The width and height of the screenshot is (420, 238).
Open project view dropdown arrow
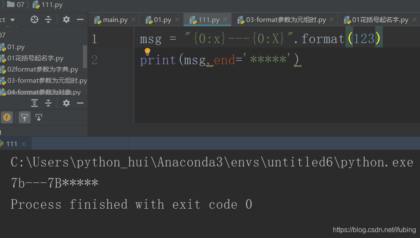13,20
